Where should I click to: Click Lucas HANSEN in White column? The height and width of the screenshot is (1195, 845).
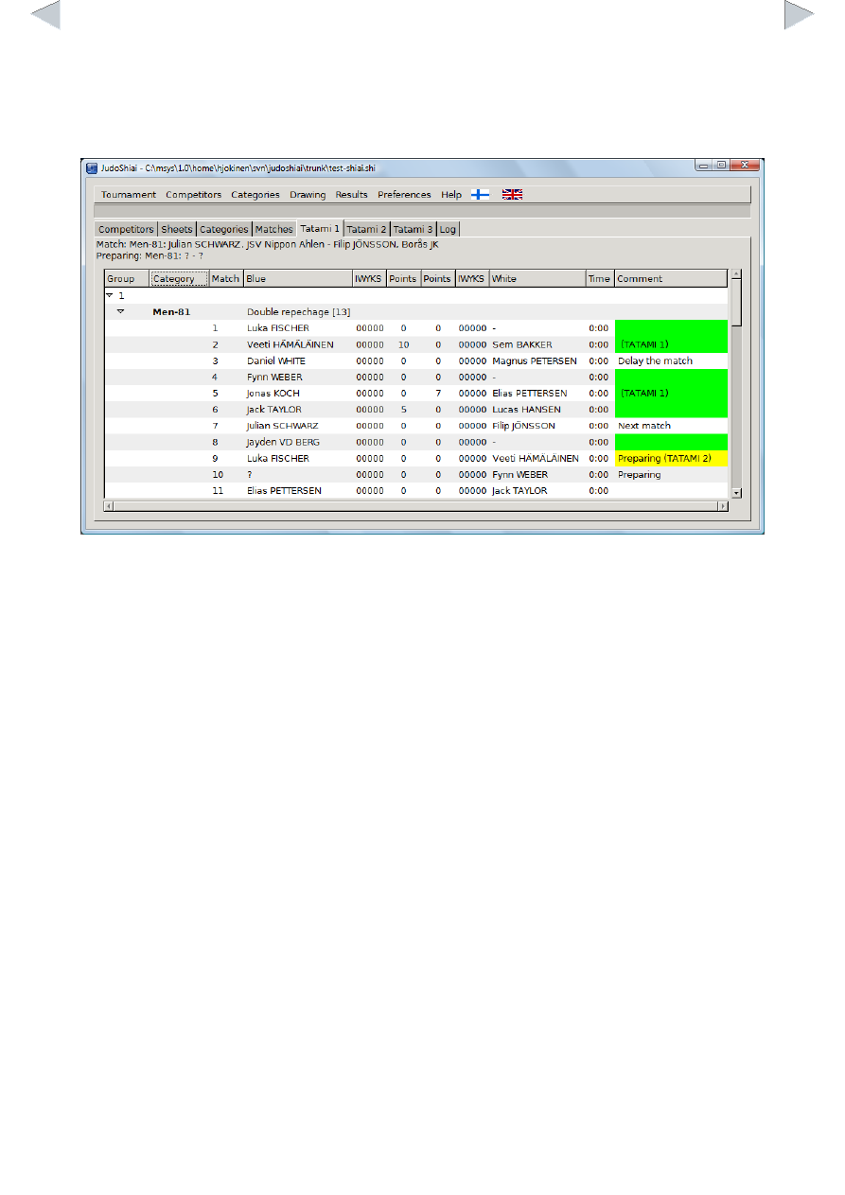tap(526, 410)
